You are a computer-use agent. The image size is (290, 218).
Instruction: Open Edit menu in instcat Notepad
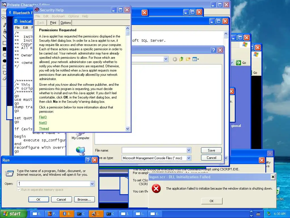[x=25, y=28]
